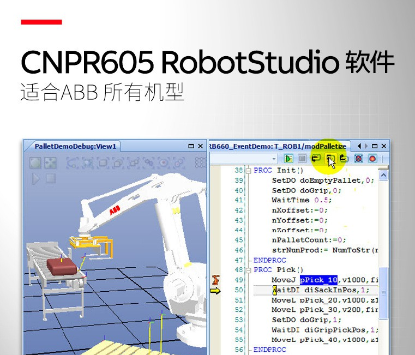415x355 pixels.
Task: Select the target/frame selection level icon
Action: [164, 163]
